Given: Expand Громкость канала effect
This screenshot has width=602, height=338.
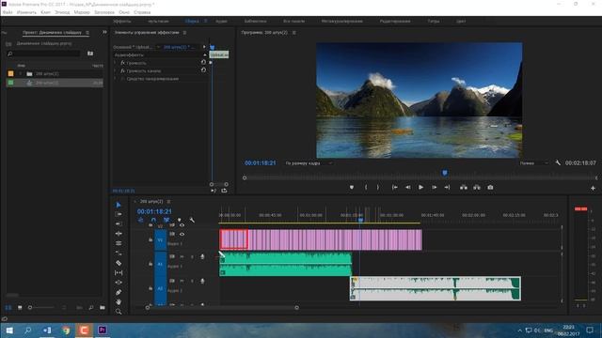Looking at the screenshot, I should 115,71.
